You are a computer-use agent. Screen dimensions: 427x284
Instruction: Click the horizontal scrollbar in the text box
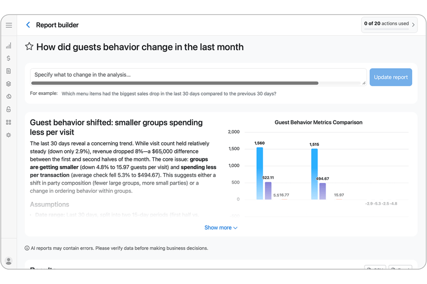(x=175, y=83)
